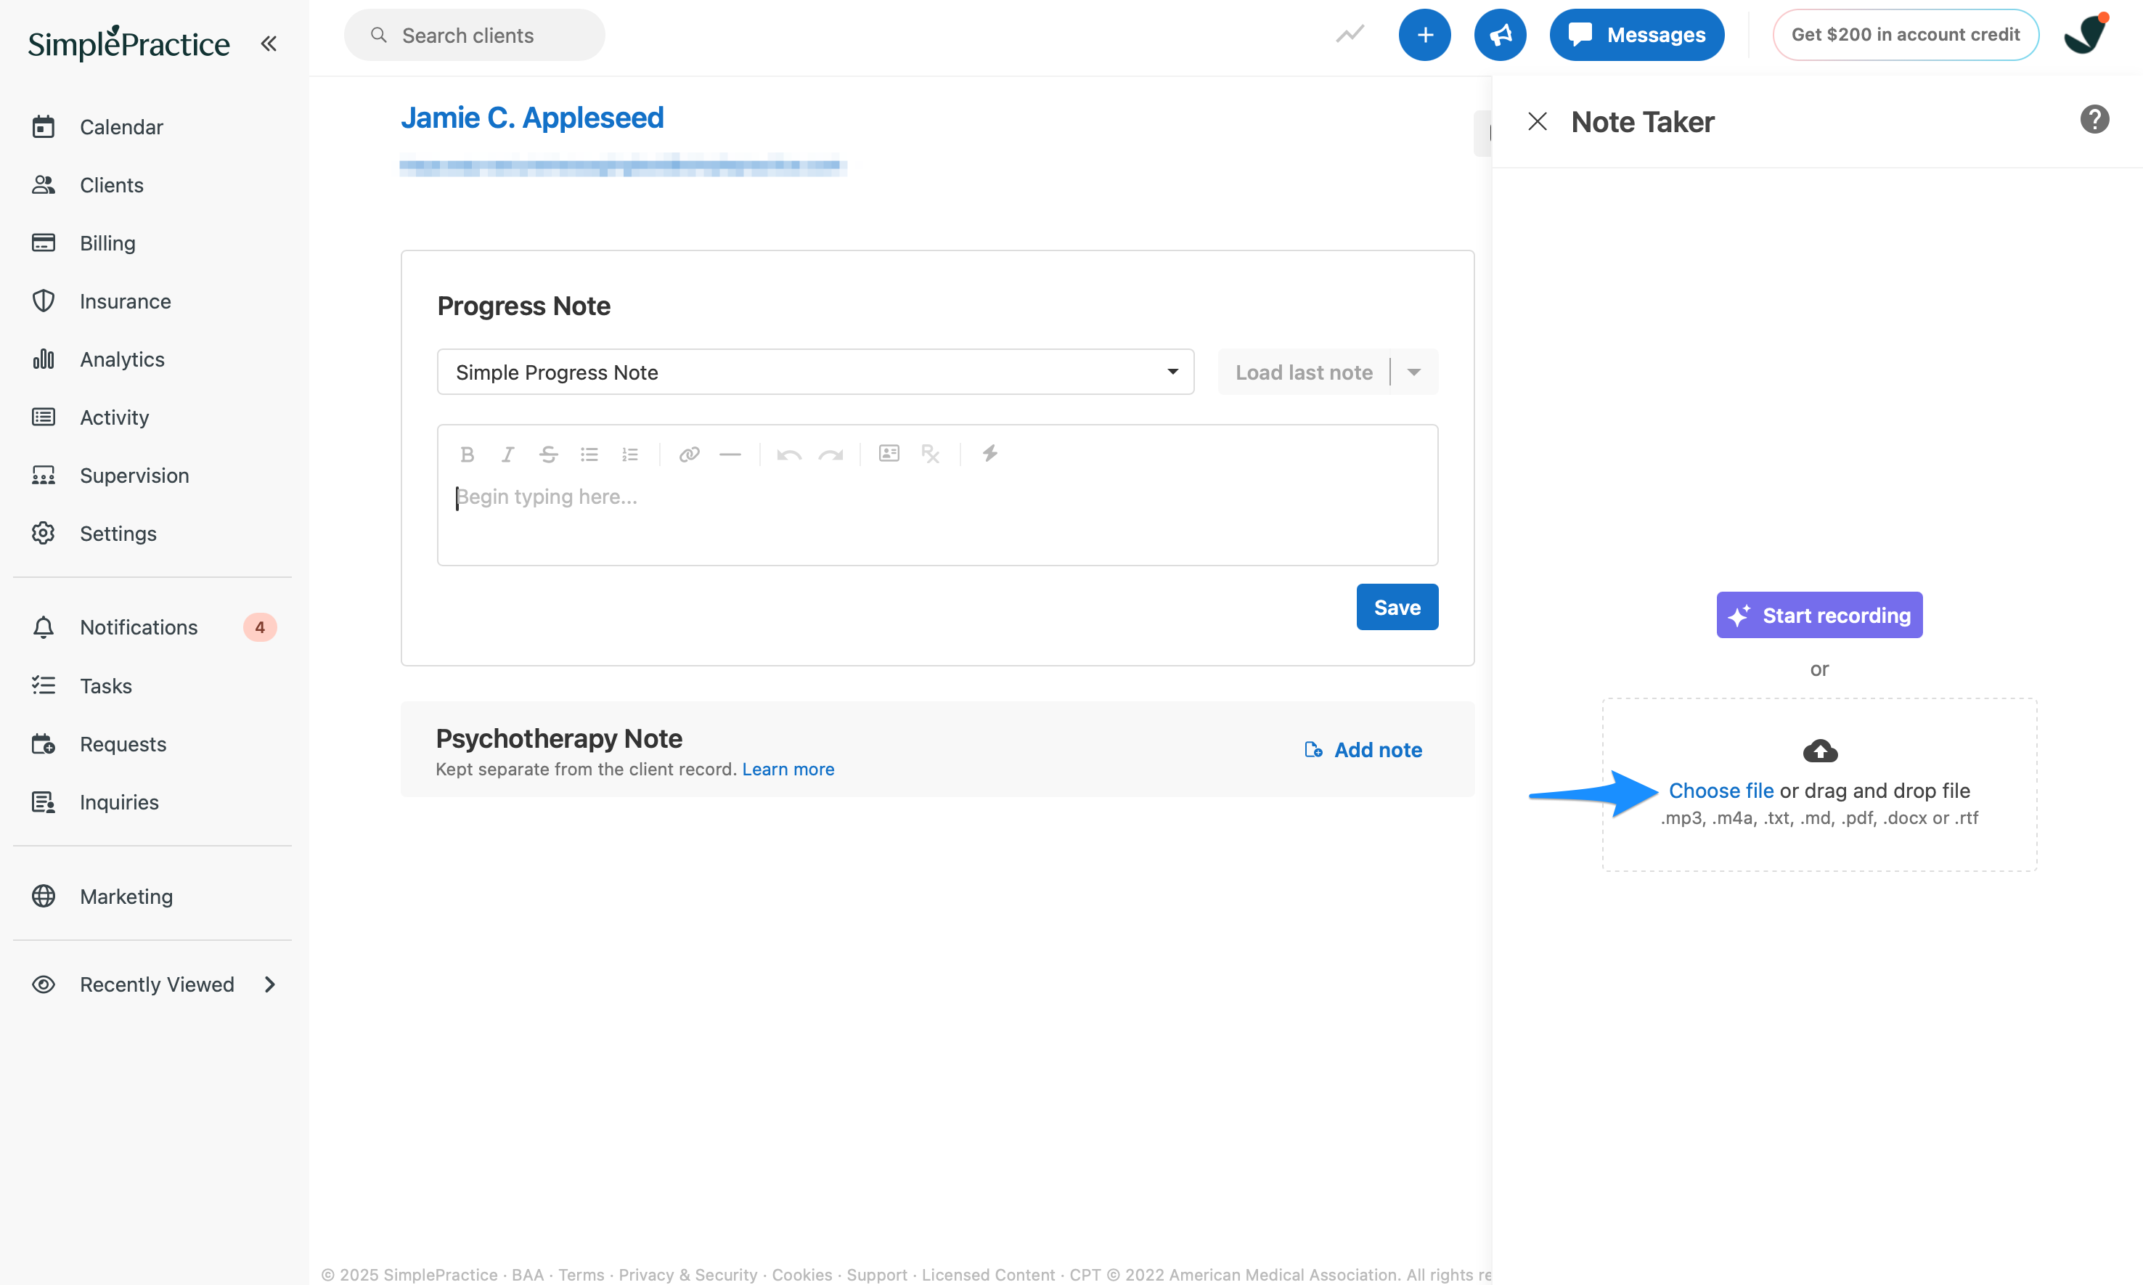
Task: Click the lightning bolt editor icon
Action: [x=989, y=454]
